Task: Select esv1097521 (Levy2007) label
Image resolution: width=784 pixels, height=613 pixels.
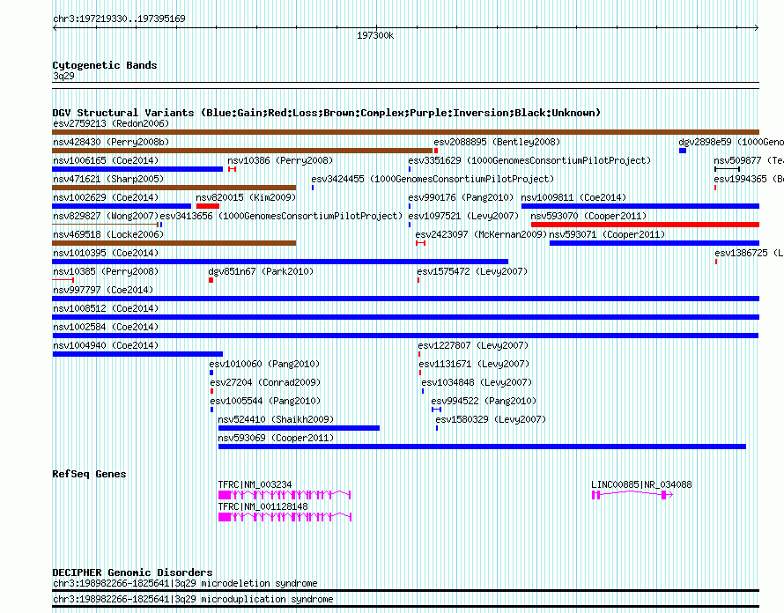Action: (x=463, y=216)
